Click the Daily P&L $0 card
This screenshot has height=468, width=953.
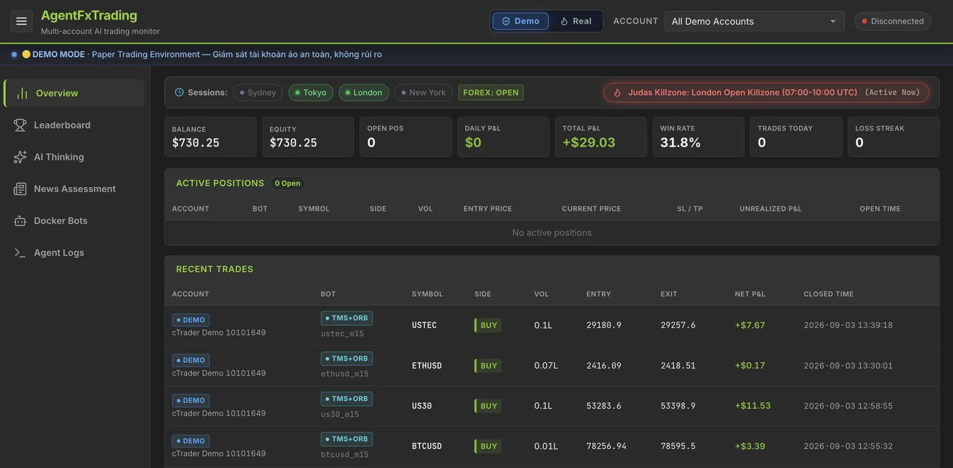coord(503,137)
